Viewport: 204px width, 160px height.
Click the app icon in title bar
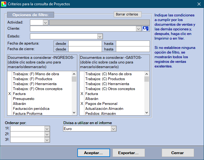(x=4, y=4)
